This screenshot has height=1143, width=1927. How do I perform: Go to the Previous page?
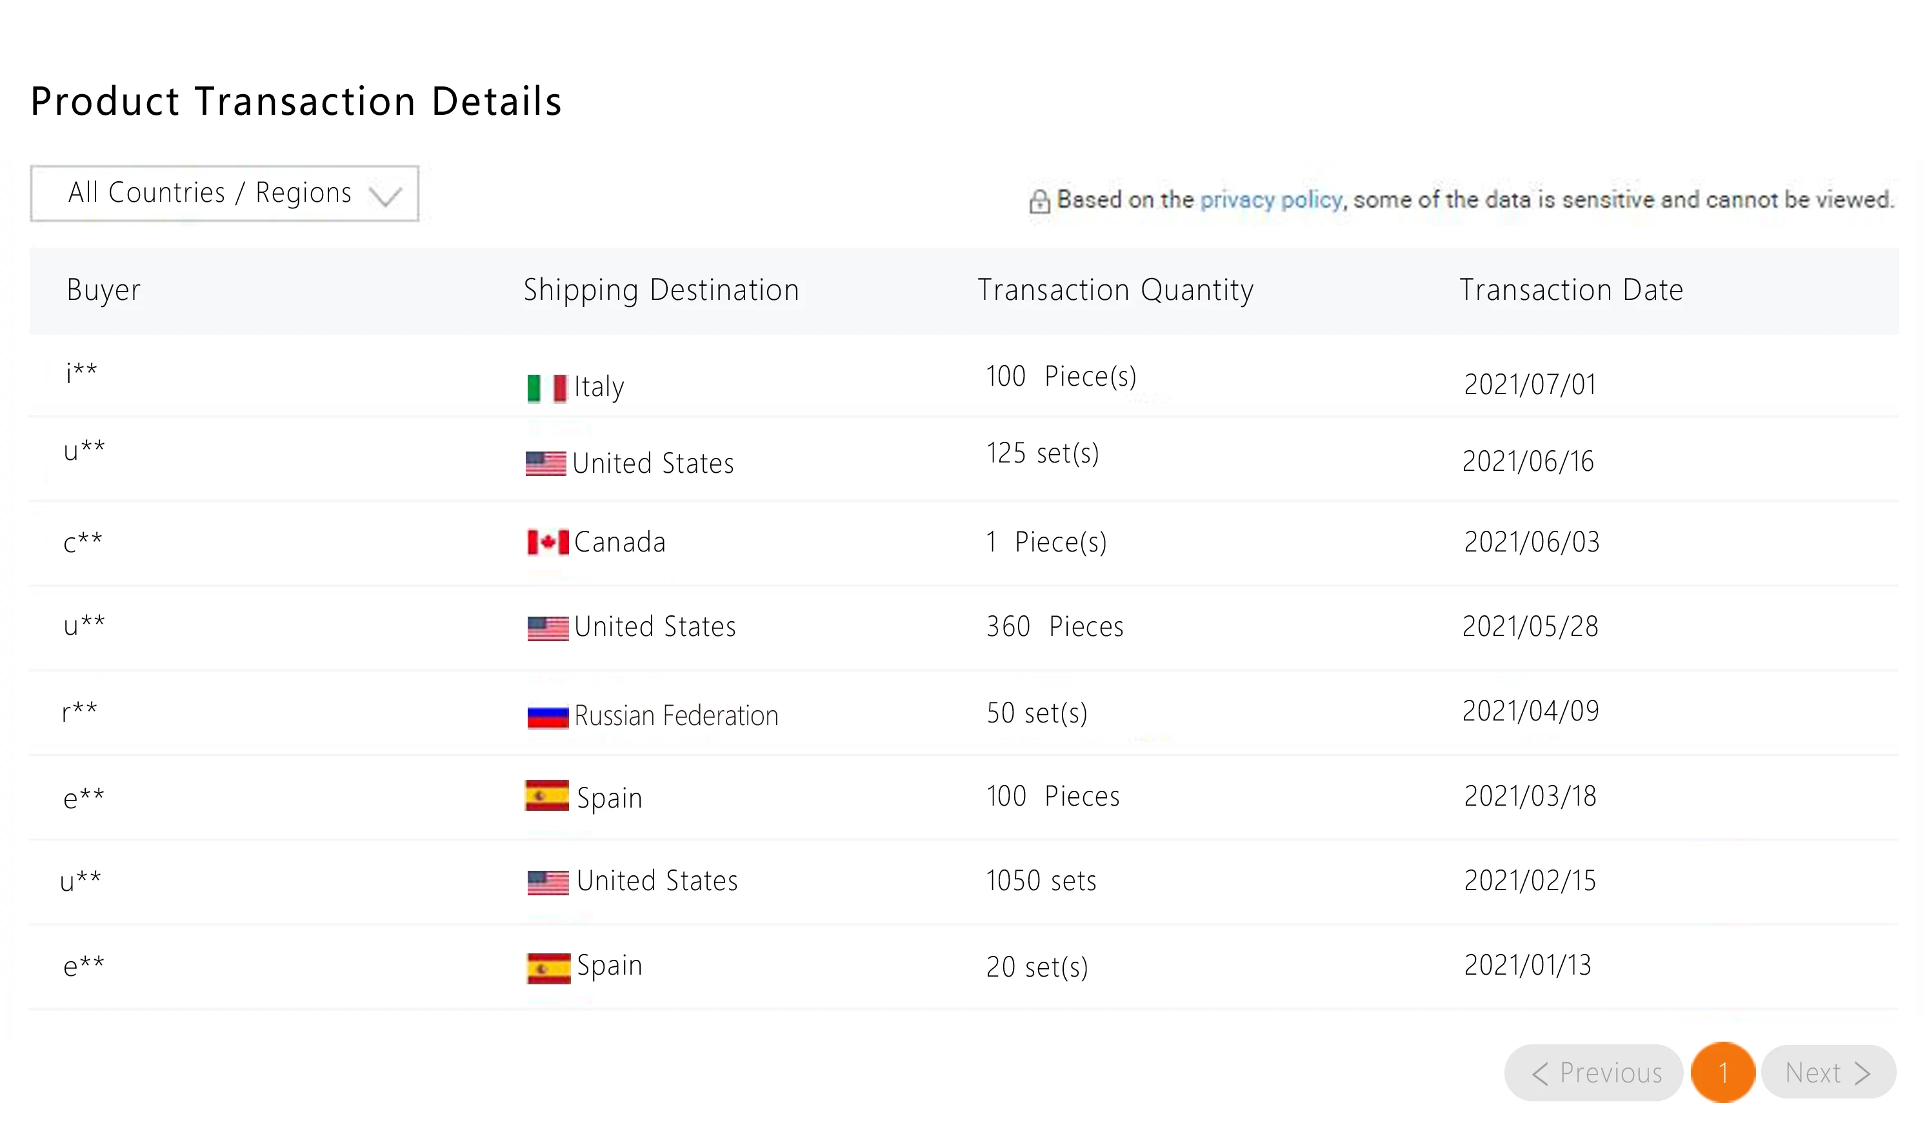[x=1593, y=1072]
